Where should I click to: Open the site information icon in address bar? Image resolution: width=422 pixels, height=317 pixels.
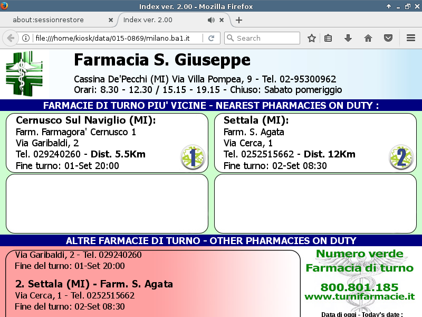pyautogui.click(x=25, y=38)
